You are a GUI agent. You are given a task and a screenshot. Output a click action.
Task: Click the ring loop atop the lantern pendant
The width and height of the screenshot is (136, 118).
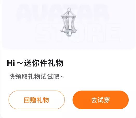pyautogui.click(x=69, y=10)
